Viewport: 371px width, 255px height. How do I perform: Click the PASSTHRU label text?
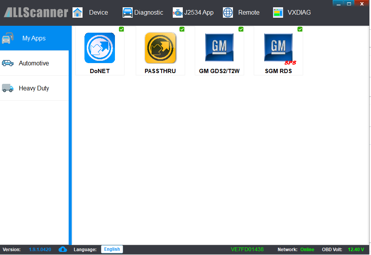tap(160, 71)
